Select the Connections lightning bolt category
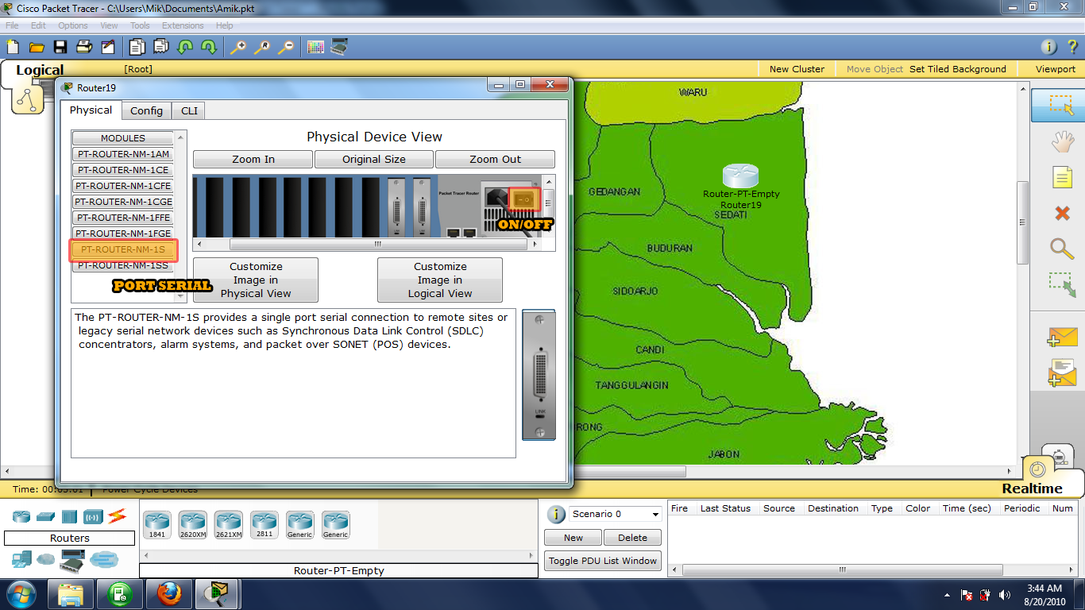The image size is (1085, 610). (118, 517)
